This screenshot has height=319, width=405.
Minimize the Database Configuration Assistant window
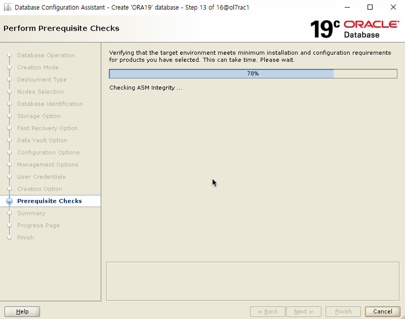(347, 7)
